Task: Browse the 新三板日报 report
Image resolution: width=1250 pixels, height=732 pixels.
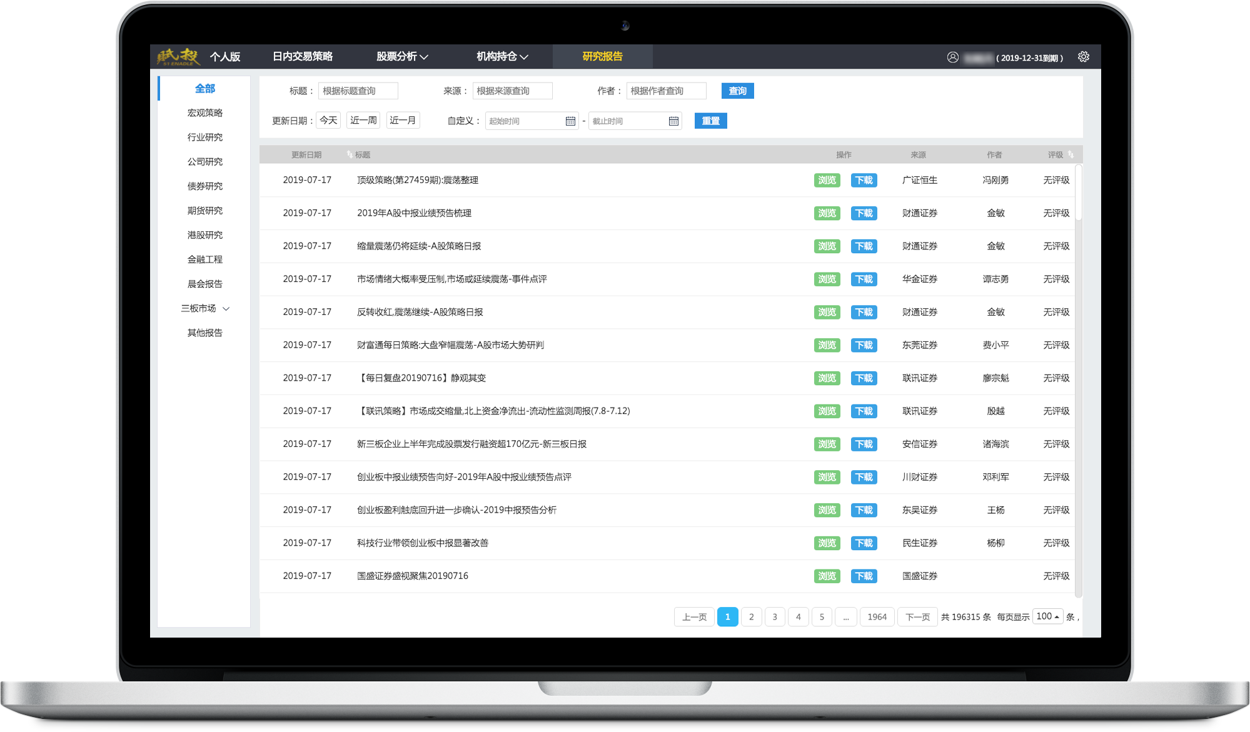Action: click(x=827, y=444)
